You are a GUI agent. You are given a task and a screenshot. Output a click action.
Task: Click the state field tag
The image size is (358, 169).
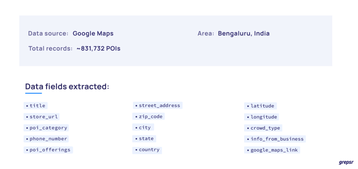(144, 139)
